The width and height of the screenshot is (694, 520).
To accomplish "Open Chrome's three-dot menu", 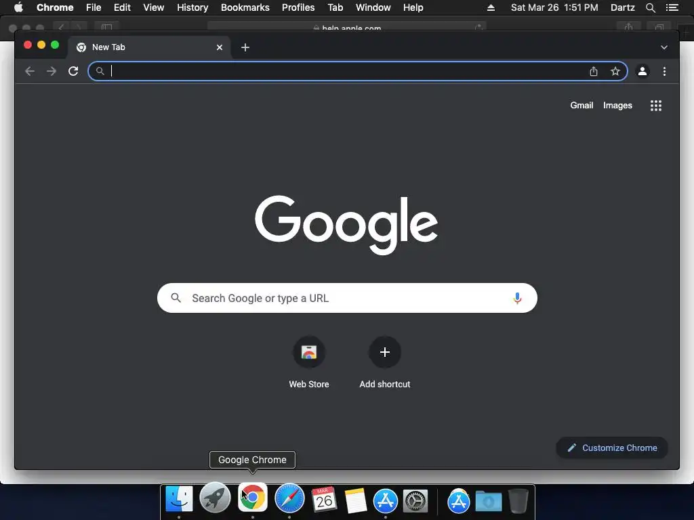I will point(664,71).
